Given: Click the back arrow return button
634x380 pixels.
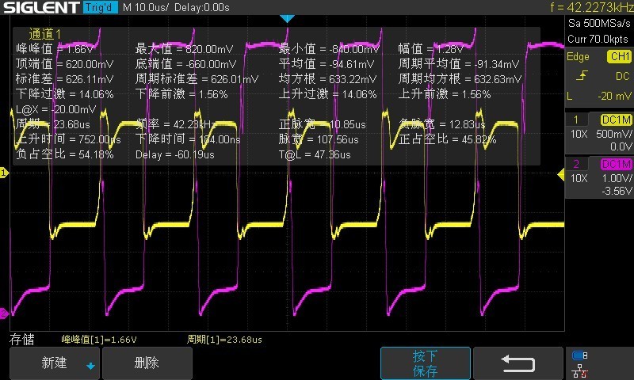Looking at the screenshot, I should (x=517, y=363).
